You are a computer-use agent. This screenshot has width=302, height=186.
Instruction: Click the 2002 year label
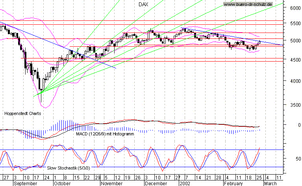(185, 184)
